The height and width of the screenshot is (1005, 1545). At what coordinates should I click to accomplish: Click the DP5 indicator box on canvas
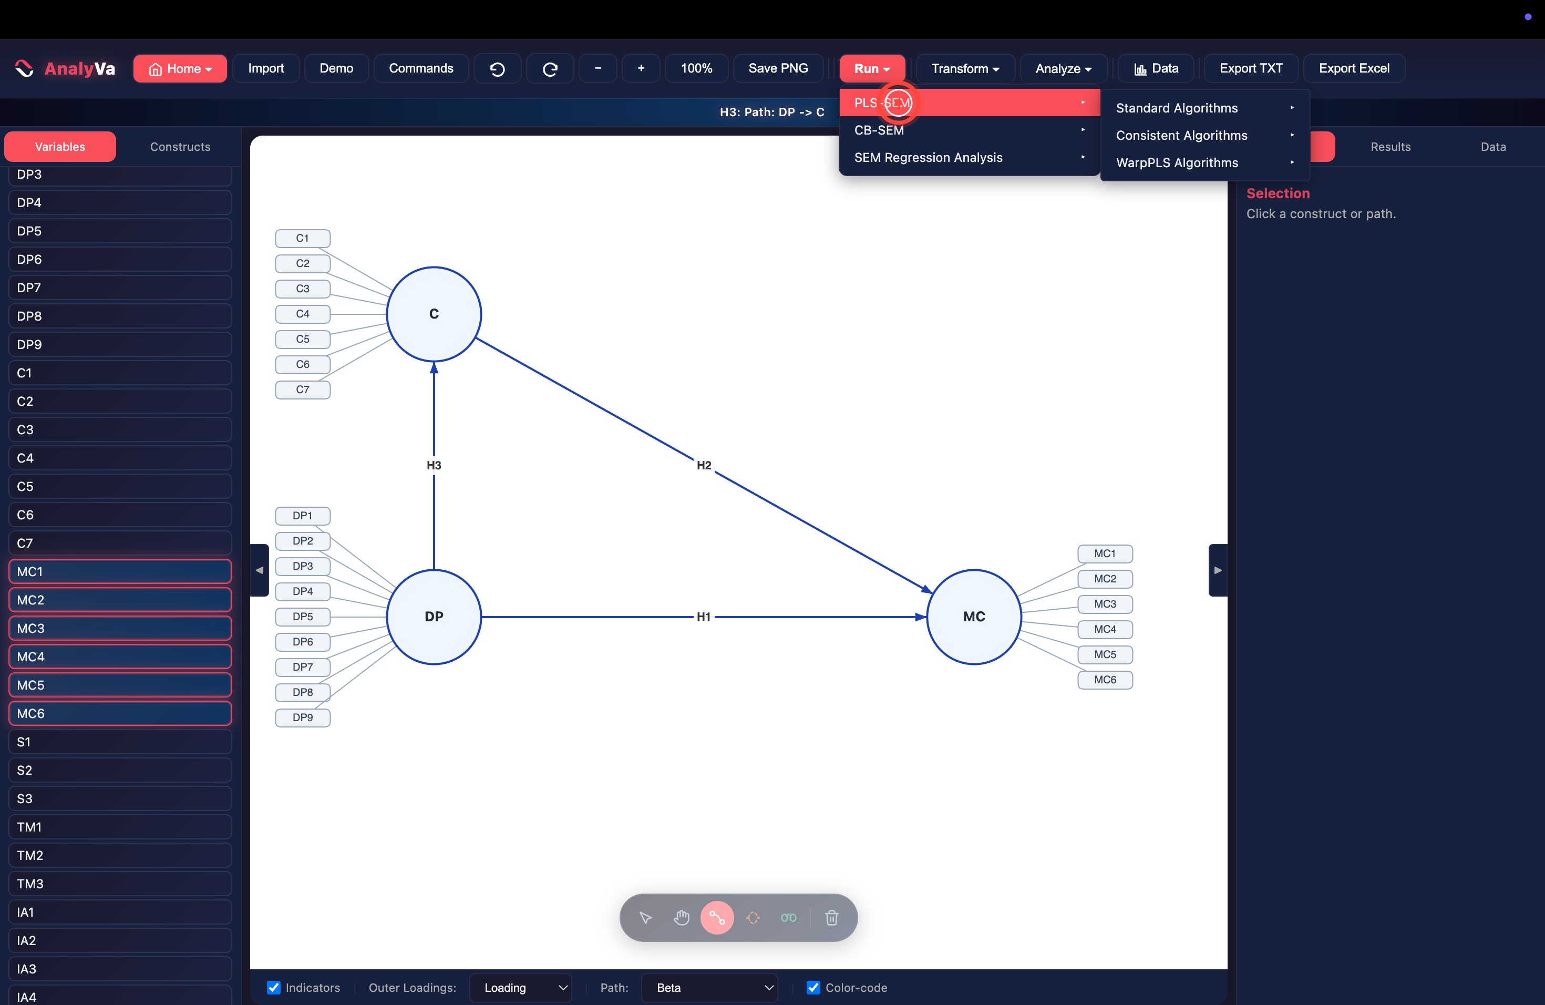pyautogui.click(x=303, y=617)
